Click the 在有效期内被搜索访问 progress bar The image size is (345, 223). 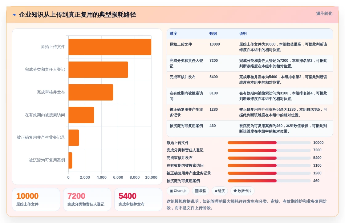269,166
